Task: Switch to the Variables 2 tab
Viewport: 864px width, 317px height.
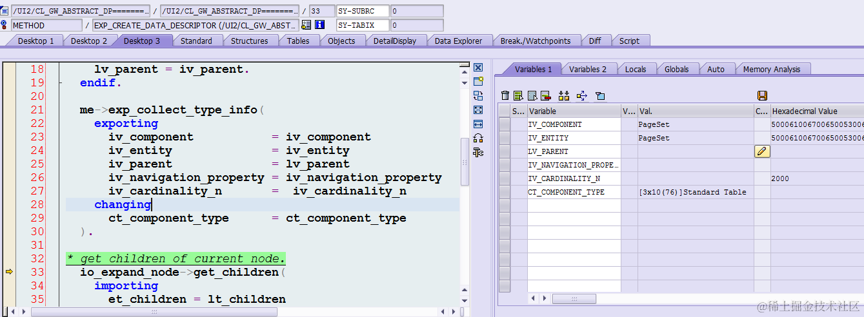Action: point(588,69)
